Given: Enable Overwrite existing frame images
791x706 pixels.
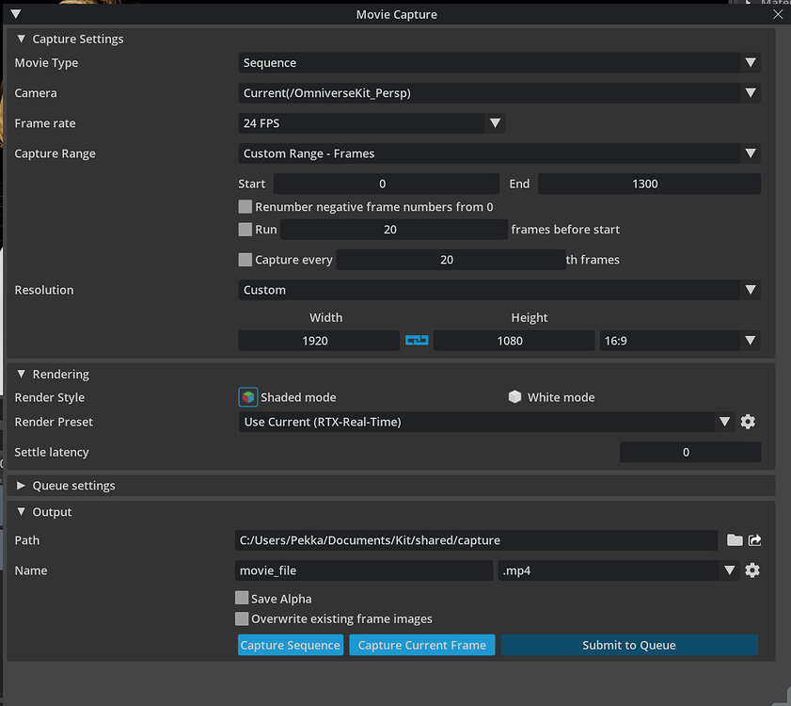Looking at the screenshot, I should [x=243, y=619].
